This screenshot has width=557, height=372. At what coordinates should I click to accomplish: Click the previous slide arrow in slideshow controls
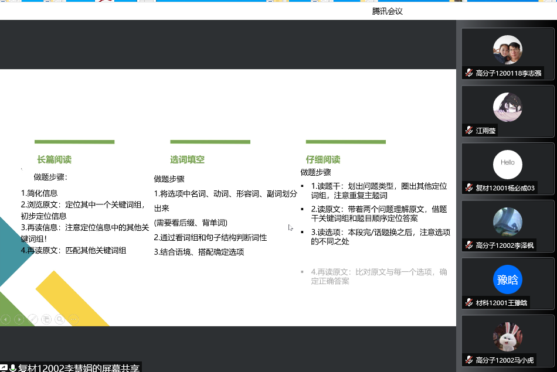[6, 319]
